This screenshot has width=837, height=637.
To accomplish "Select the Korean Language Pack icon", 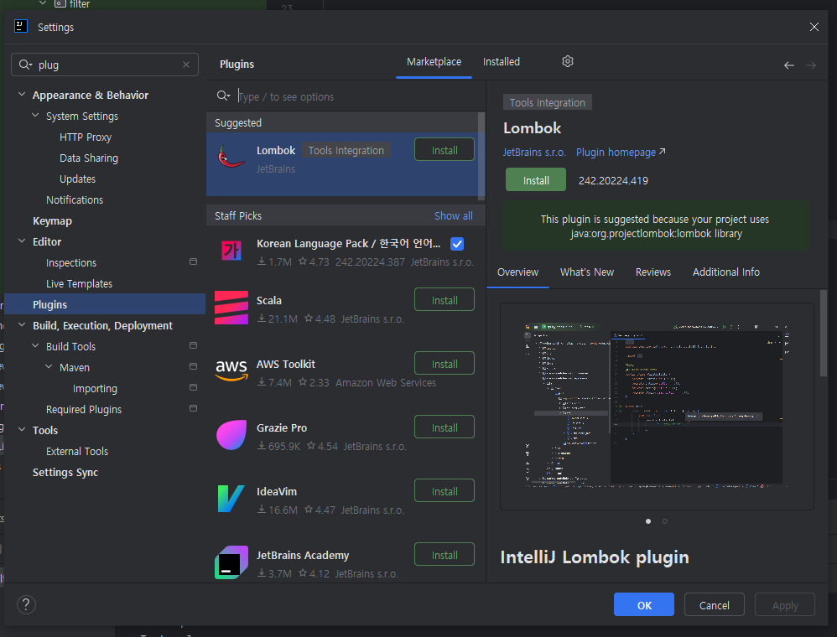I will click(x=231, y=251).
